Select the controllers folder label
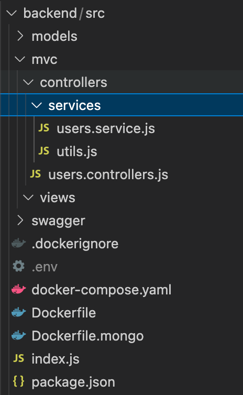The width and height of the screenshot is (243, 395). pyautogui.click(x=73, y=82)
